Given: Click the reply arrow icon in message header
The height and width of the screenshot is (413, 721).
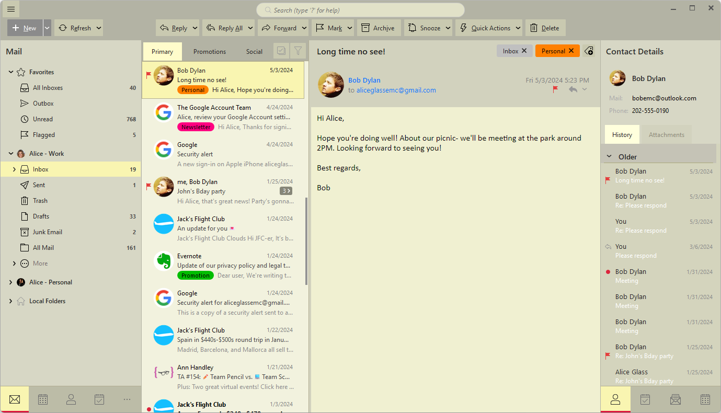Looking at the screenshot, I should [573, 89].
